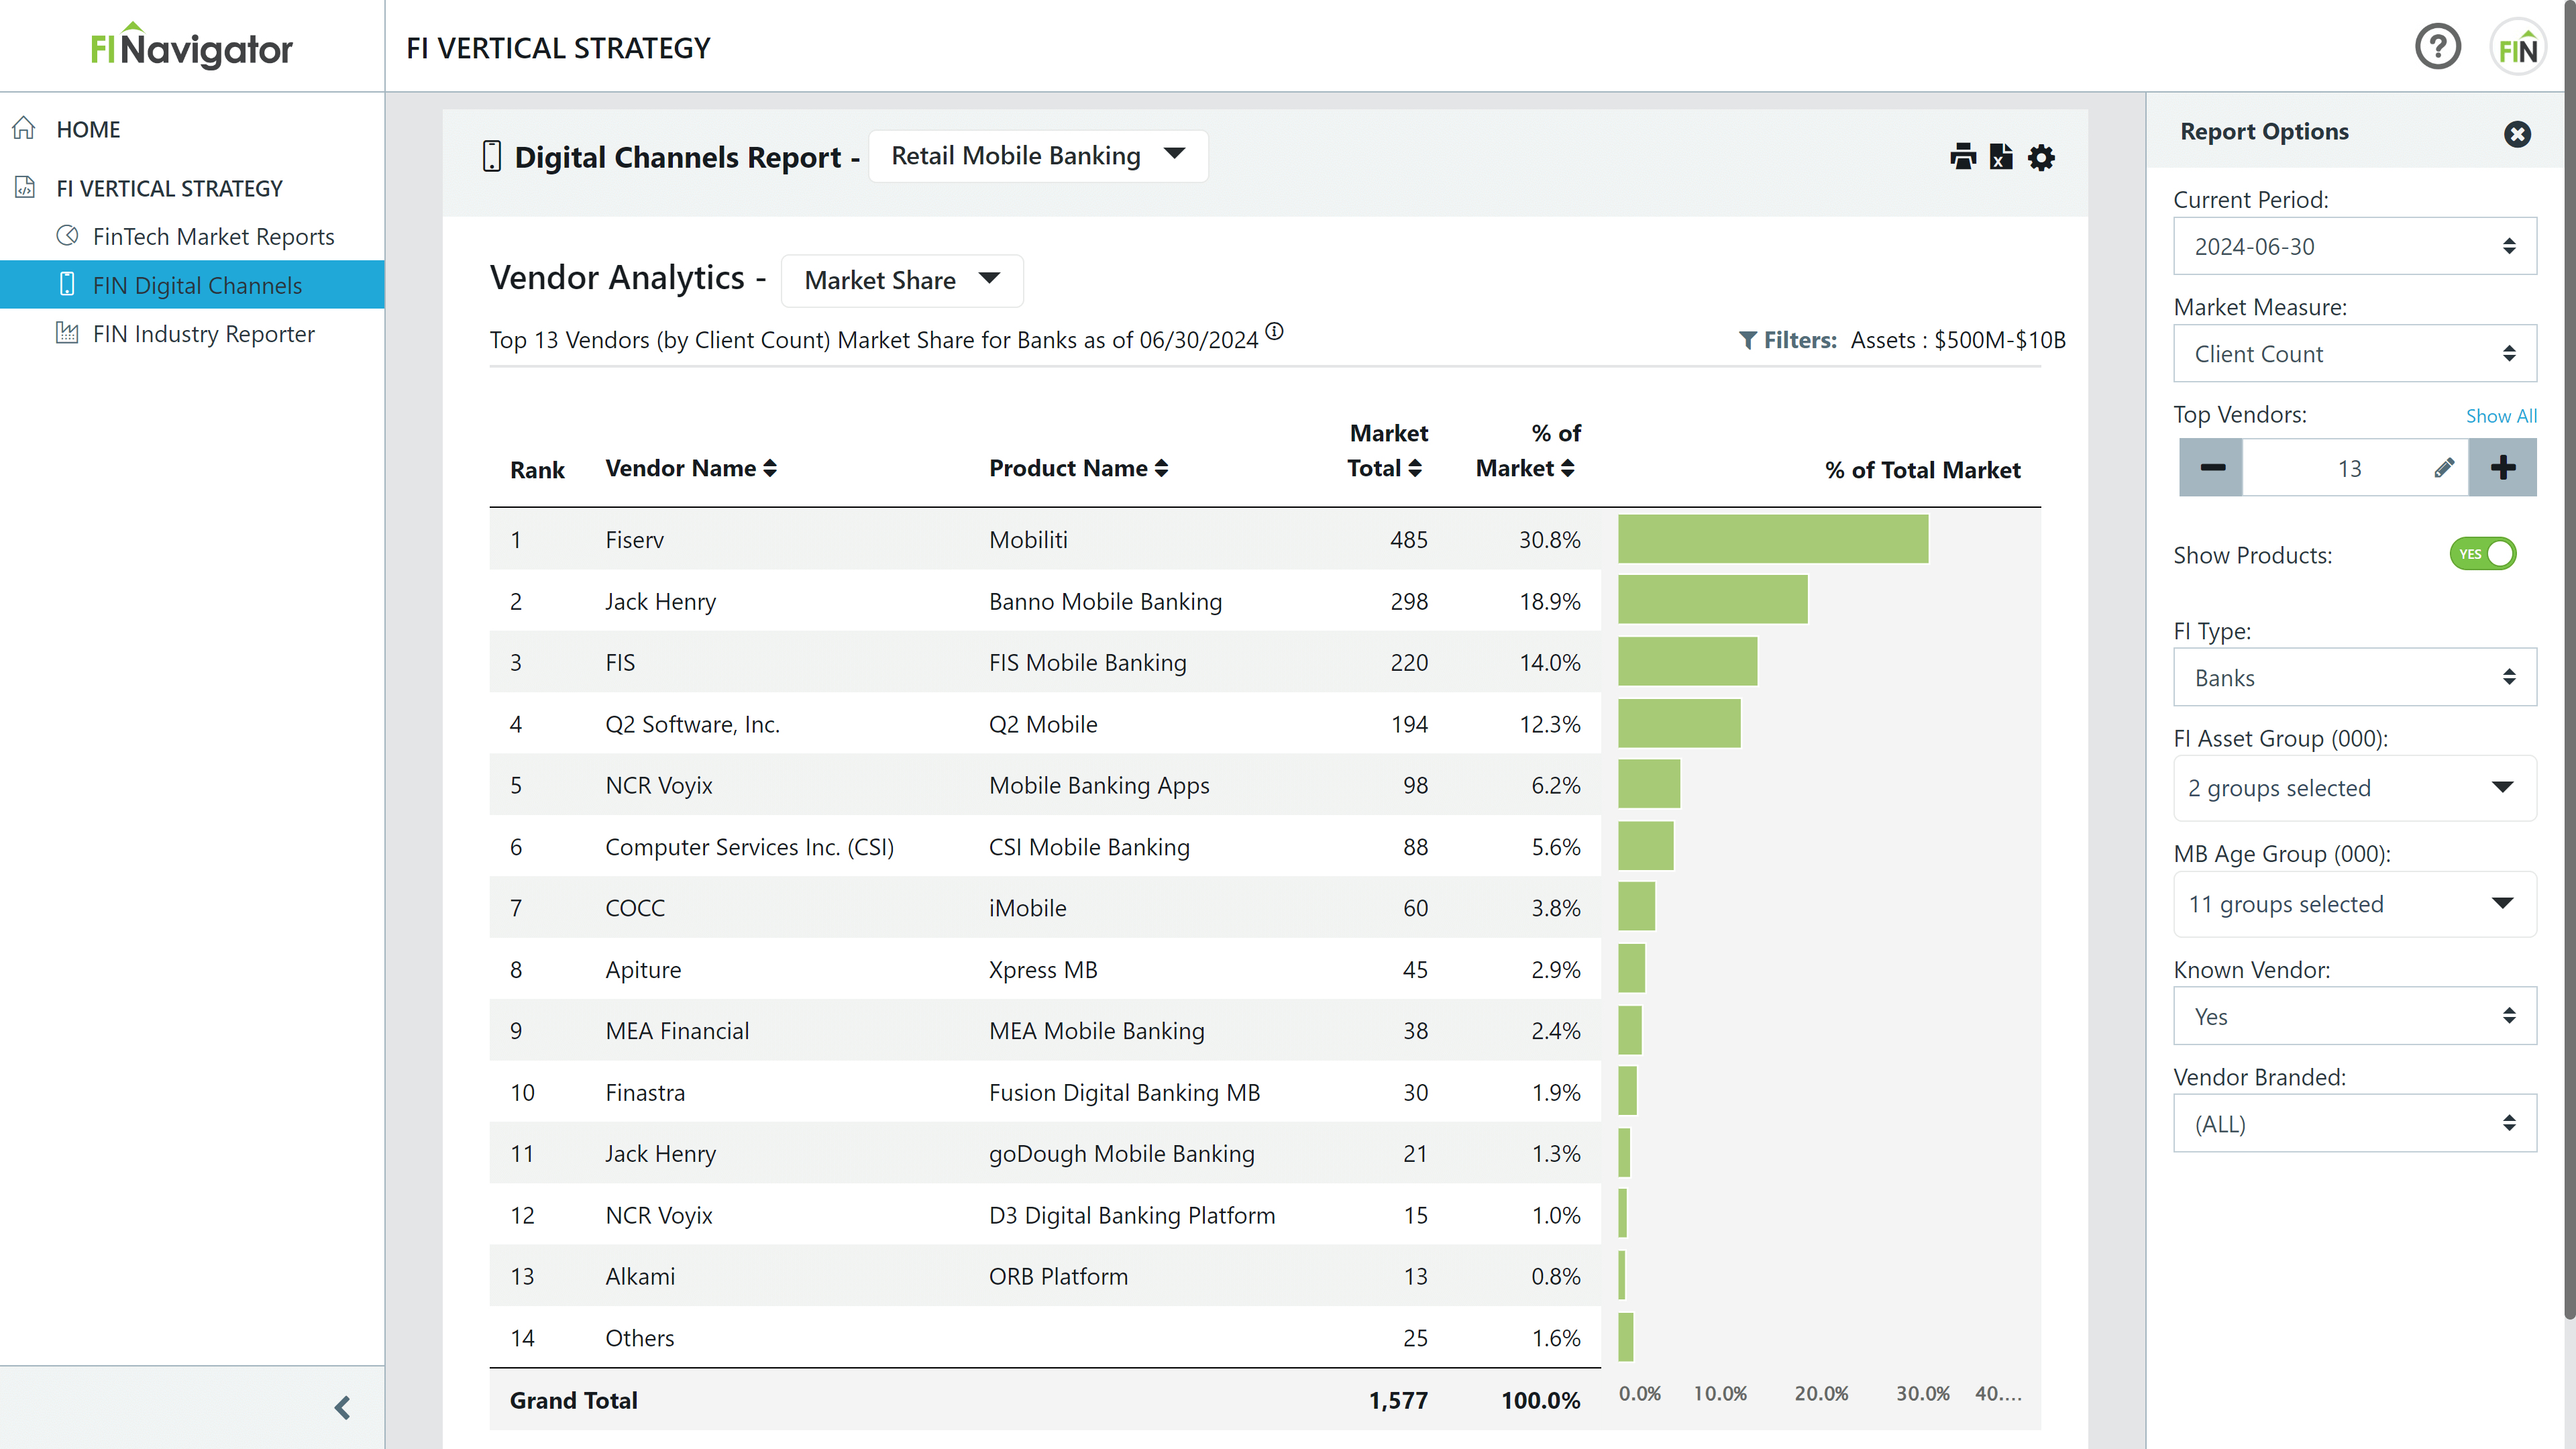Screen dimensions: 2576x1449
Task: Toggle Show Products switch off
Action: tap(2482, 554)
